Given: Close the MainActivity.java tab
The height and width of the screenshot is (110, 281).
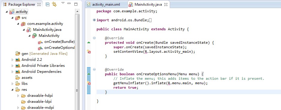Looking at the screenshot, I should click(166, 5).
